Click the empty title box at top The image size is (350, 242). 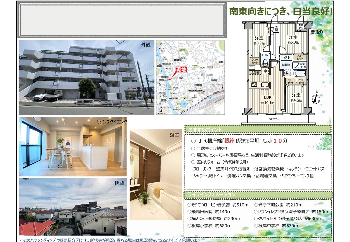point(121,20)
